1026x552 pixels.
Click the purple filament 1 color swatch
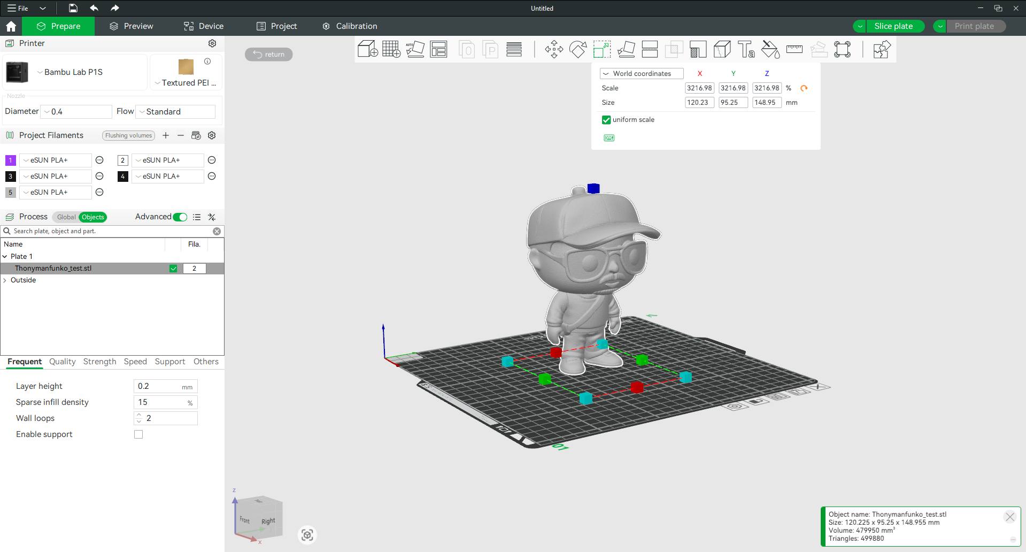click(x=10, y=160)
